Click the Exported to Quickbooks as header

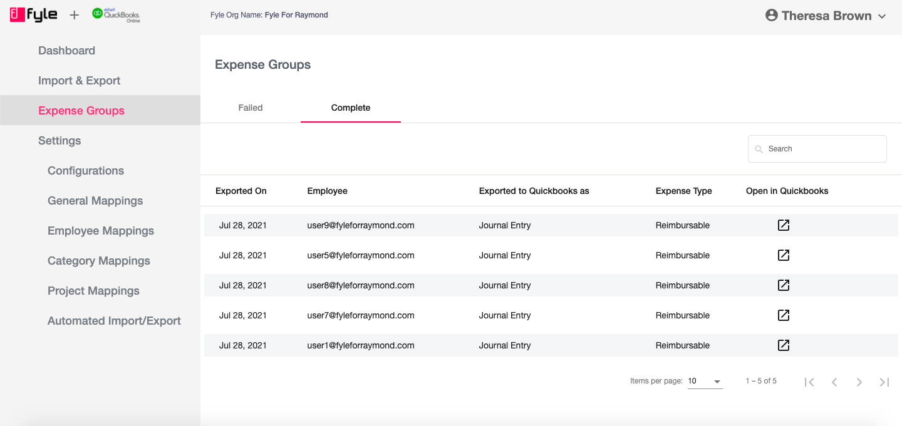534,191
